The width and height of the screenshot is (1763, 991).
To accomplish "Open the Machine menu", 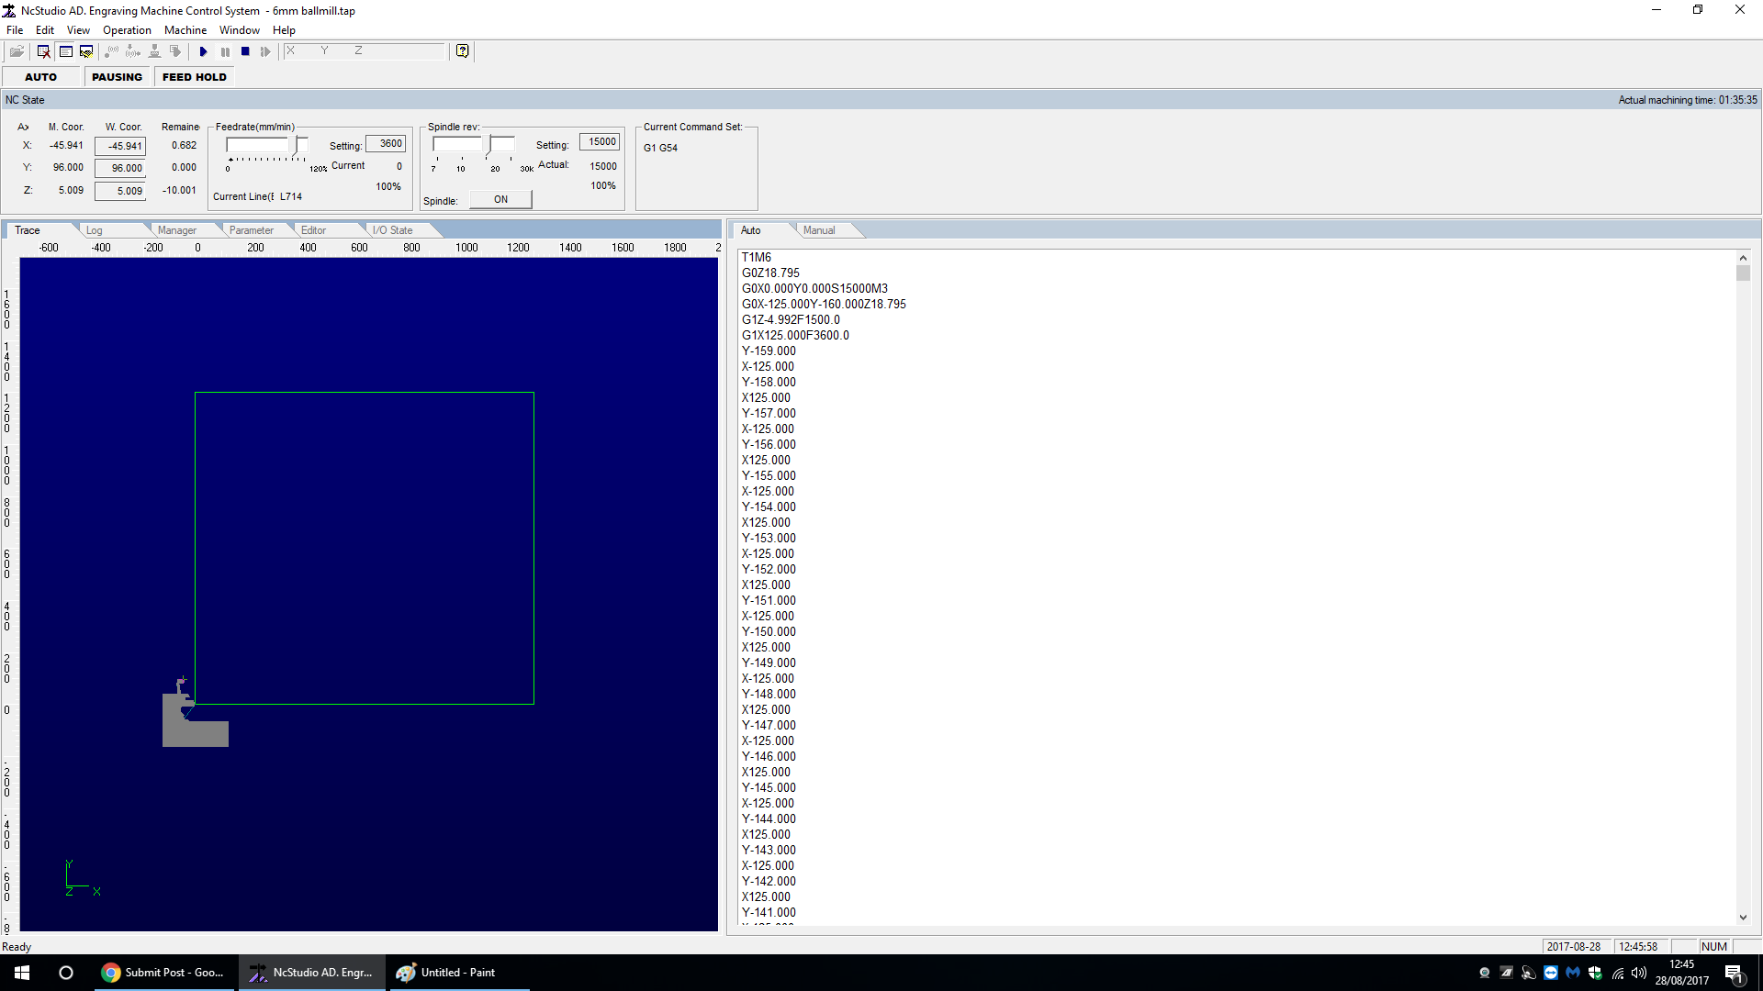I will click(185, 30).
